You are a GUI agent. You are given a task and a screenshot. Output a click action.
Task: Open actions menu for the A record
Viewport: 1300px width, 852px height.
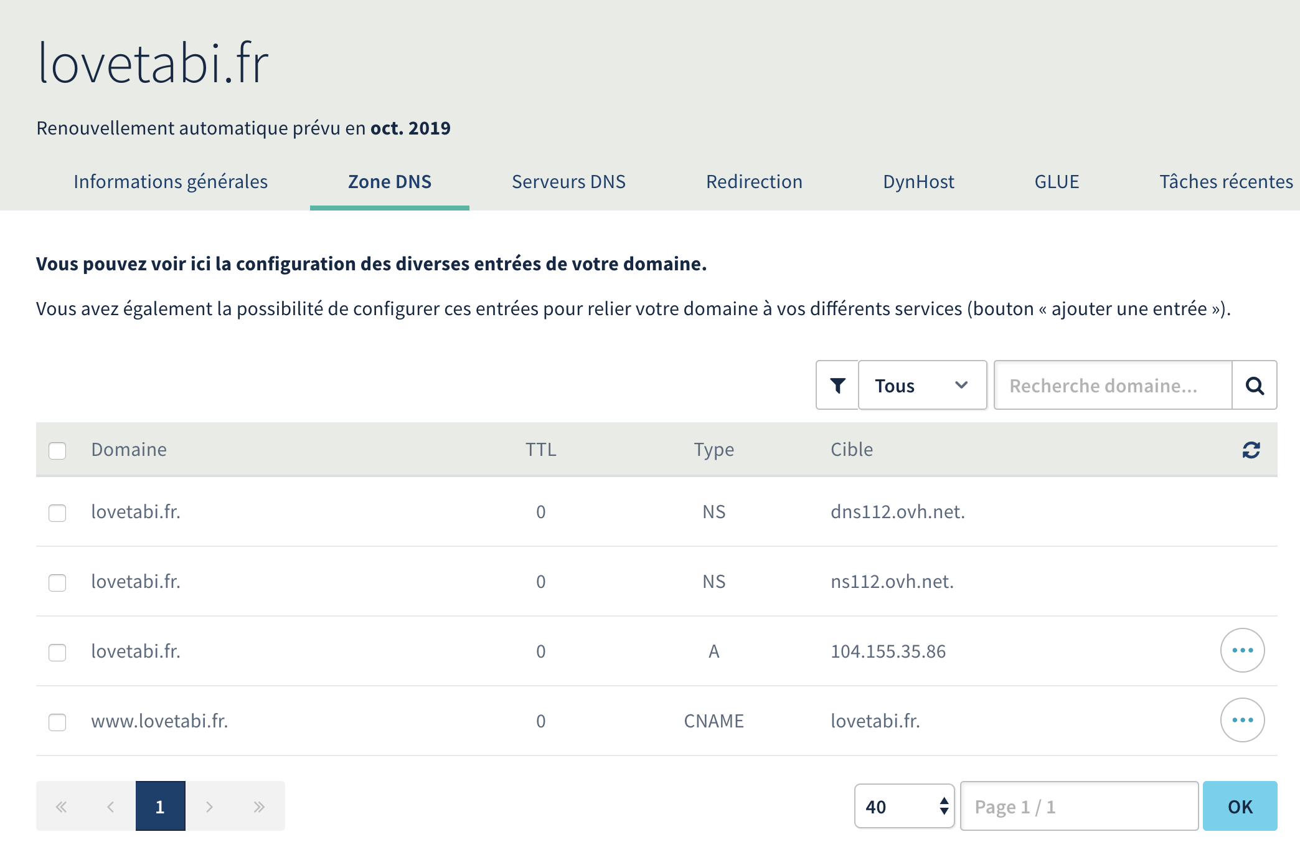(x=1242, y=650)
